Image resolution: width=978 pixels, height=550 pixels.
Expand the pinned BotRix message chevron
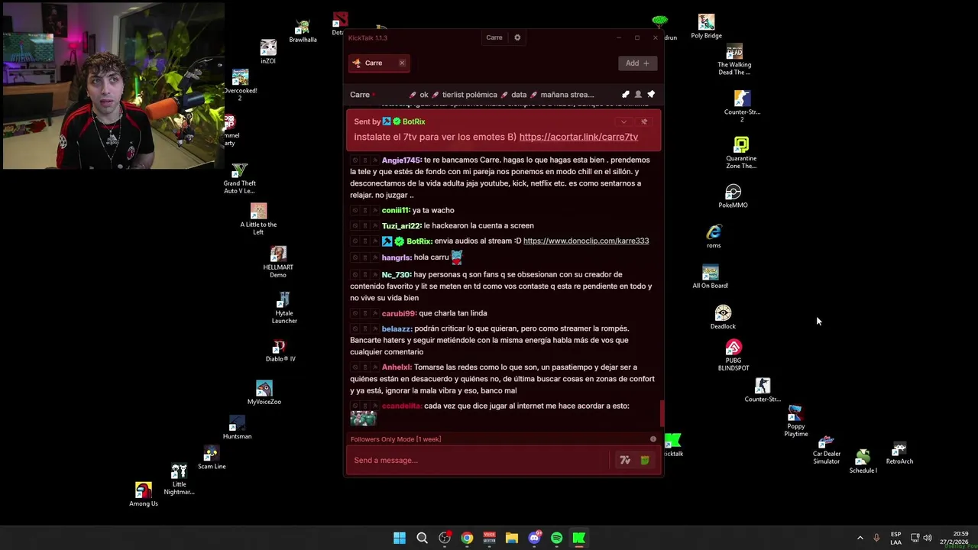click(623, 121)
